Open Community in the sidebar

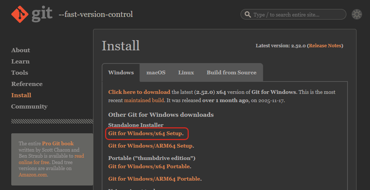29,107
